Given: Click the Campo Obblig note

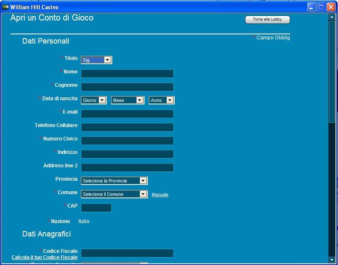Looking at the screenshot, I should [273, 38].
